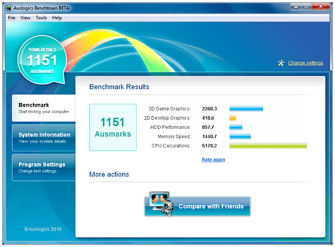Open the Help menu
335x247 pixels.
pyautogui.click(x=57, y=18)
